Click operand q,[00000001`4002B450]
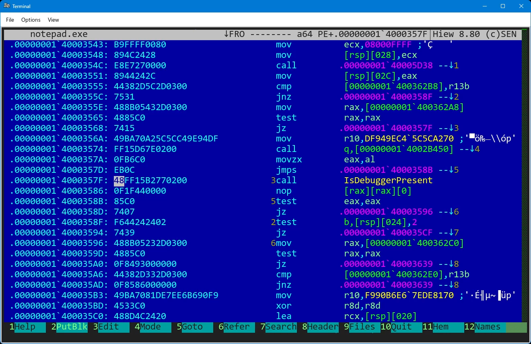 399,149
